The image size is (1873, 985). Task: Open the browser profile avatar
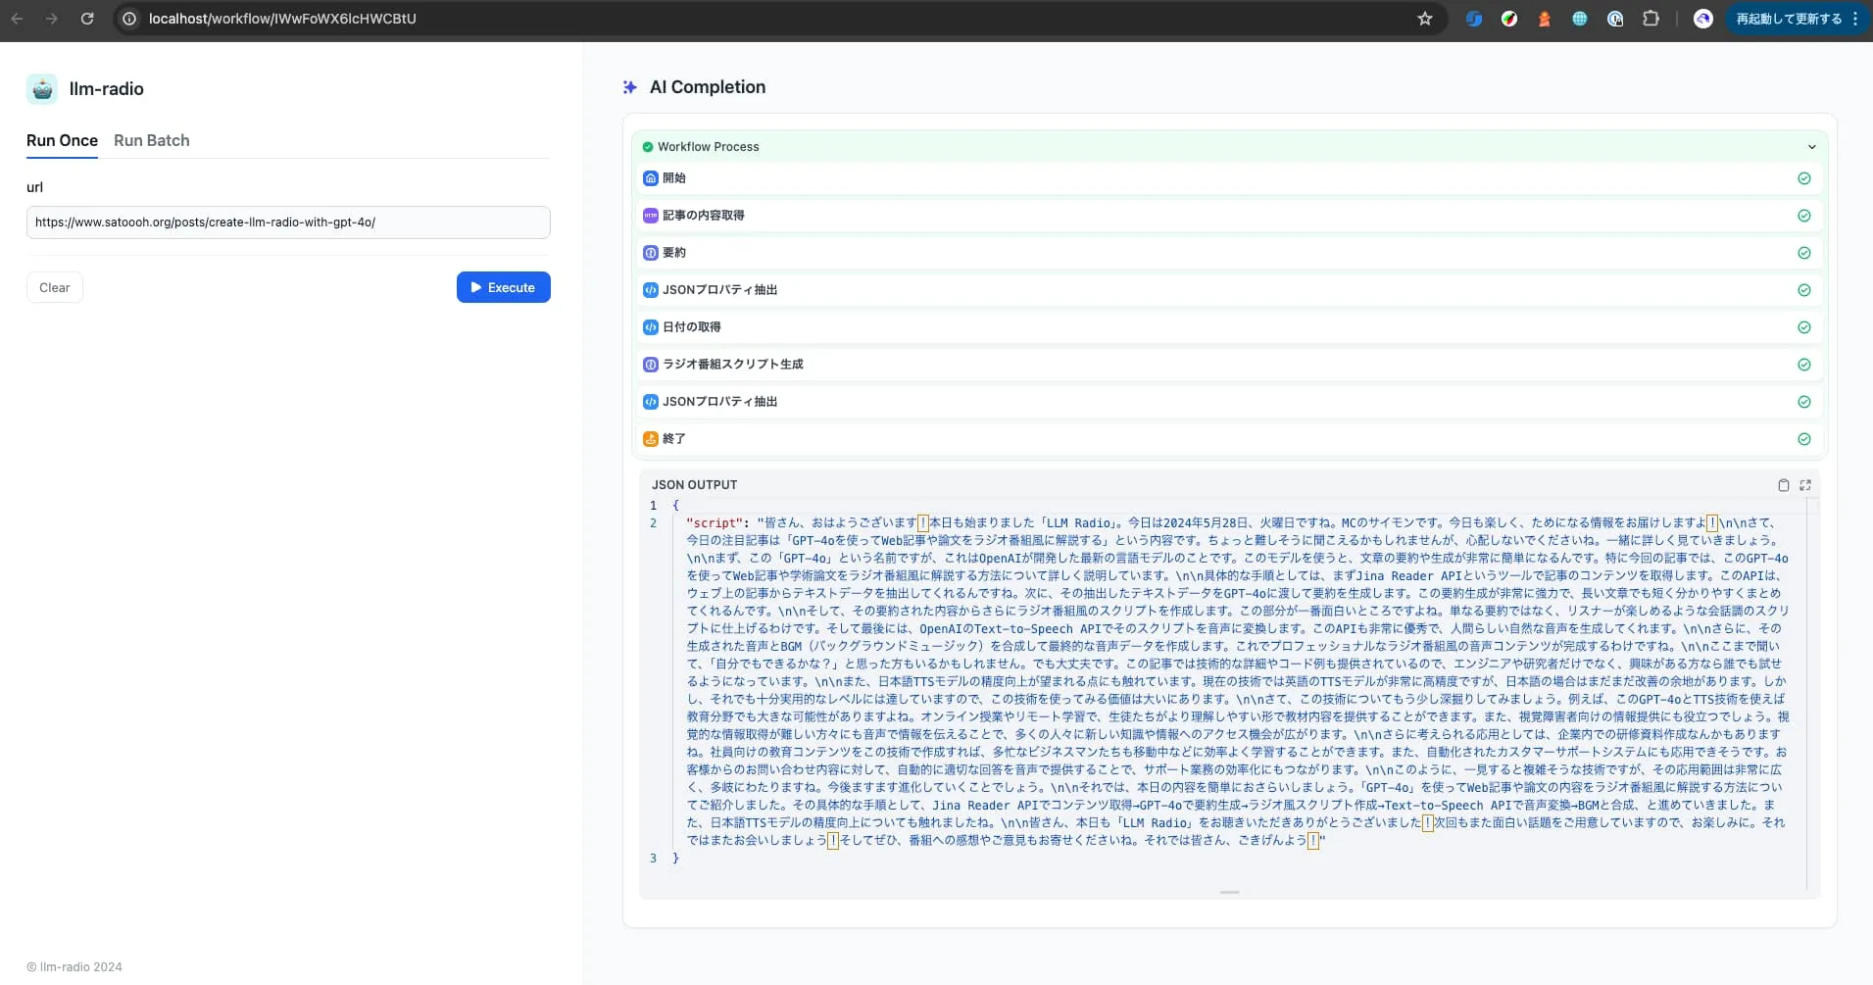(x=1703, y=19)
